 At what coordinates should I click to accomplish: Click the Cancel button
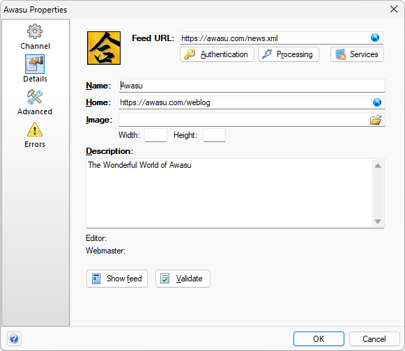[374, 339]
